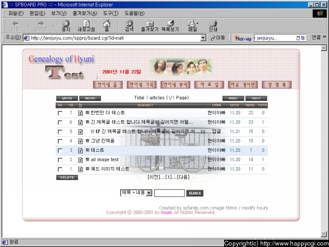Refresh the page with 새로고침 icon
Image resolution: width=329 pixels, height=247 pixels.
click(86, 26)
